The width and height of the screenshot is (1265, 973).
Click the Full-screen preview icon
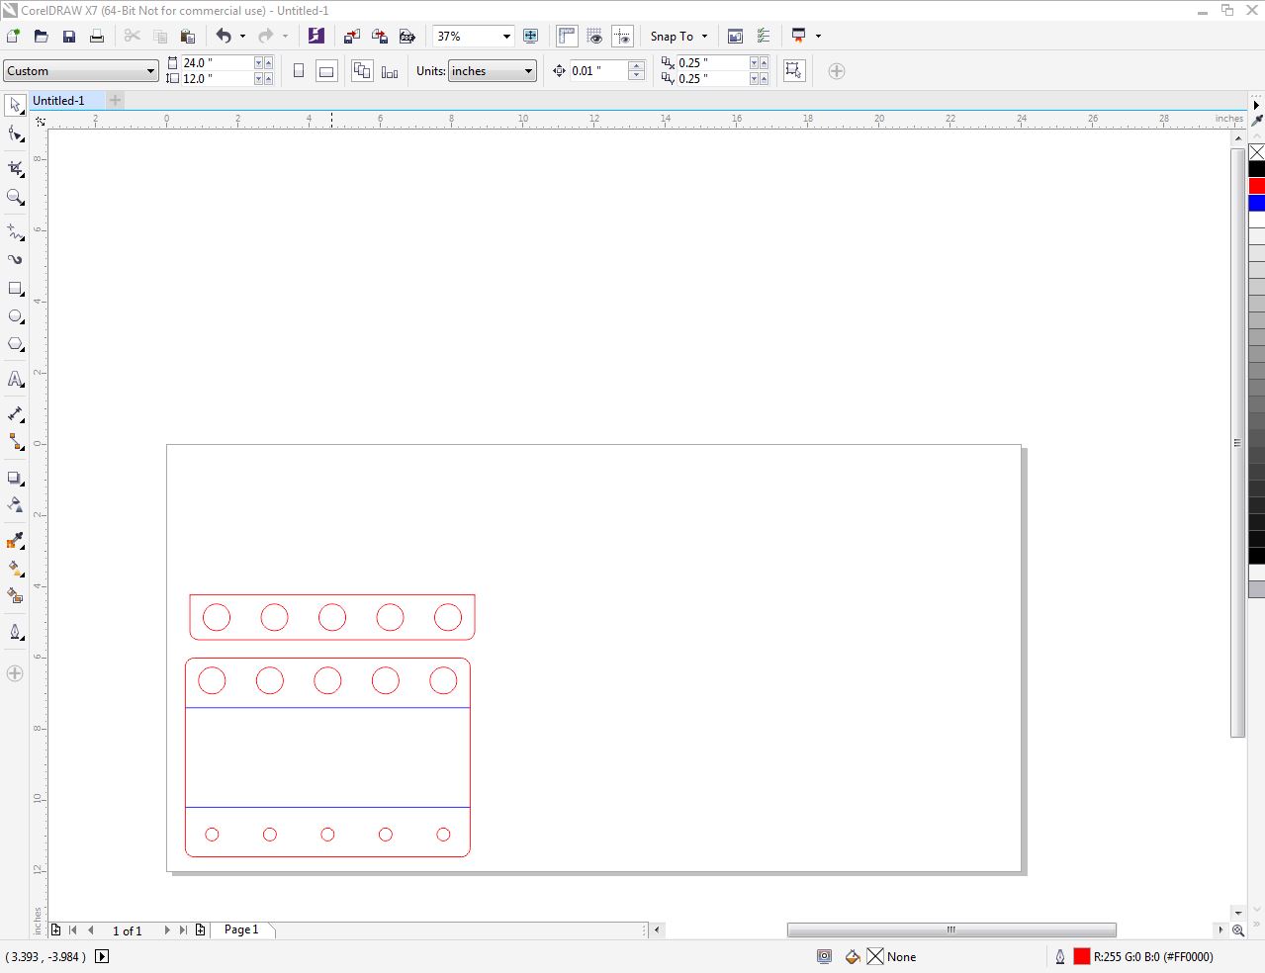[531, 37]
